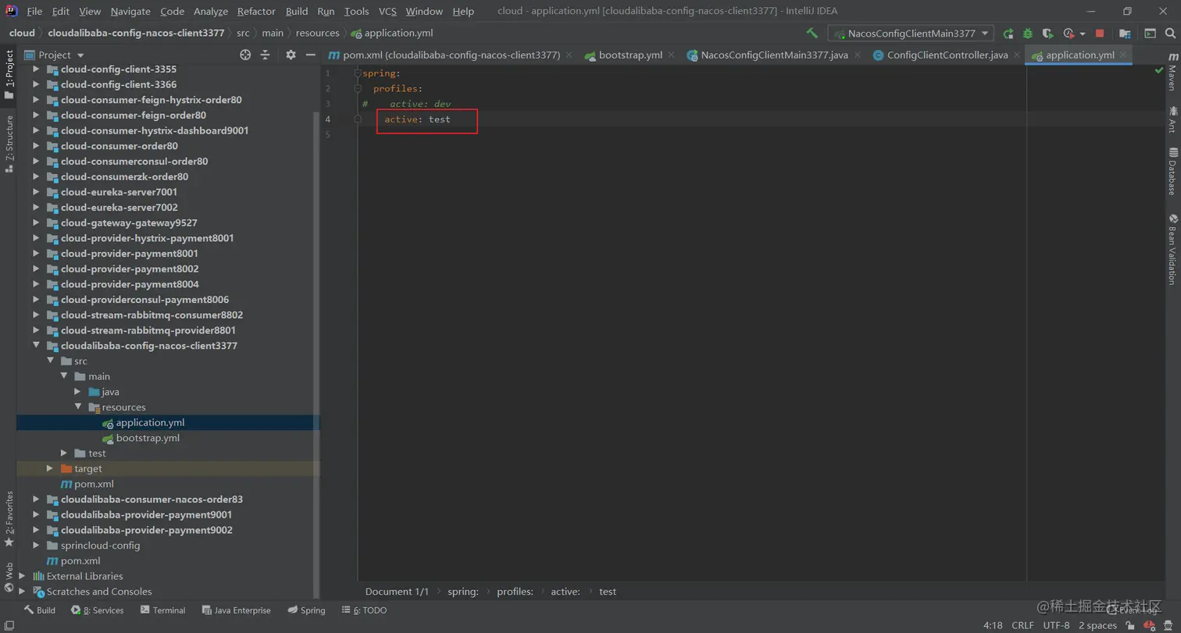Open Project Structure from the toolbar icon
The height and width of the screenshot is (633, 1181).
pos(1125,34)
